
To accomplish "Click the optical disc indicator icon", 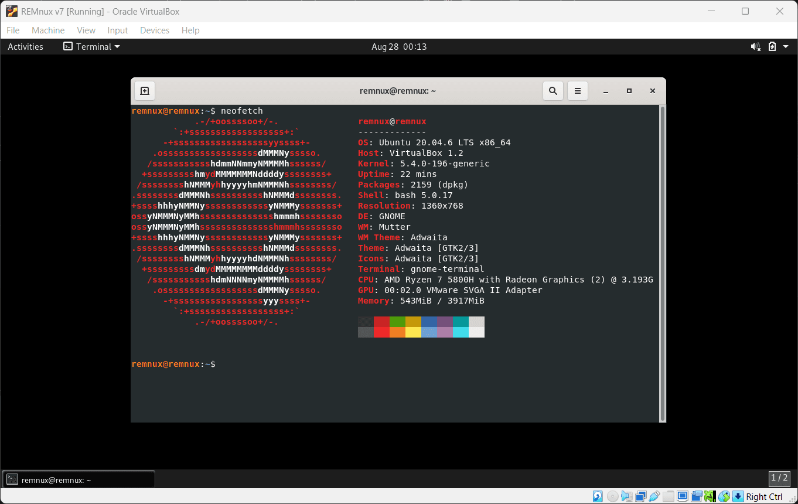I will [x=612, y=496].
